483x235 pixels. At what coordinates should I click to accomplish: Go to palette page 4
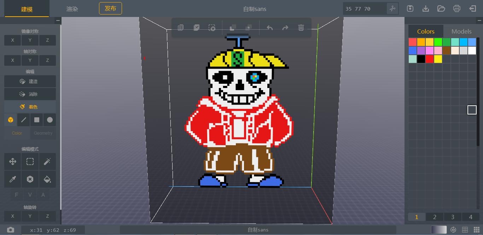click(471, 217)
